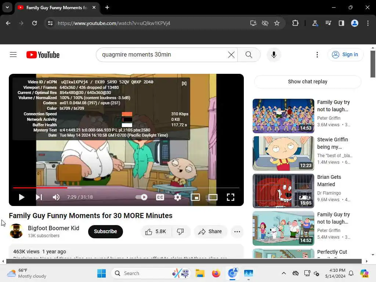Close the Family Guy Funny Moments tab
Viewport: 376px width, 282px height.
tap(94, 7)
